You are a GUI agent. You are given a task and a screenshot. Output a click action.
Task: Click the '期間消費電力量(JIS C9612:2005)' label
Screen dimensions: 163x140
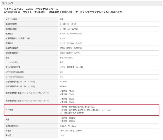coord(20,82)
